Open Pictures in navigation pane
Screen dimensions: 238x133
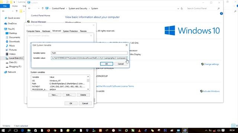point(13,50)
